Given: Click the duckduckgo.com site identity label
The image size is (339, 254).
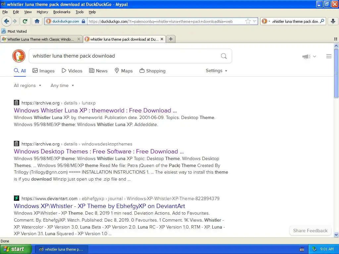Looking at the screenshot, I should coord(66,21).
